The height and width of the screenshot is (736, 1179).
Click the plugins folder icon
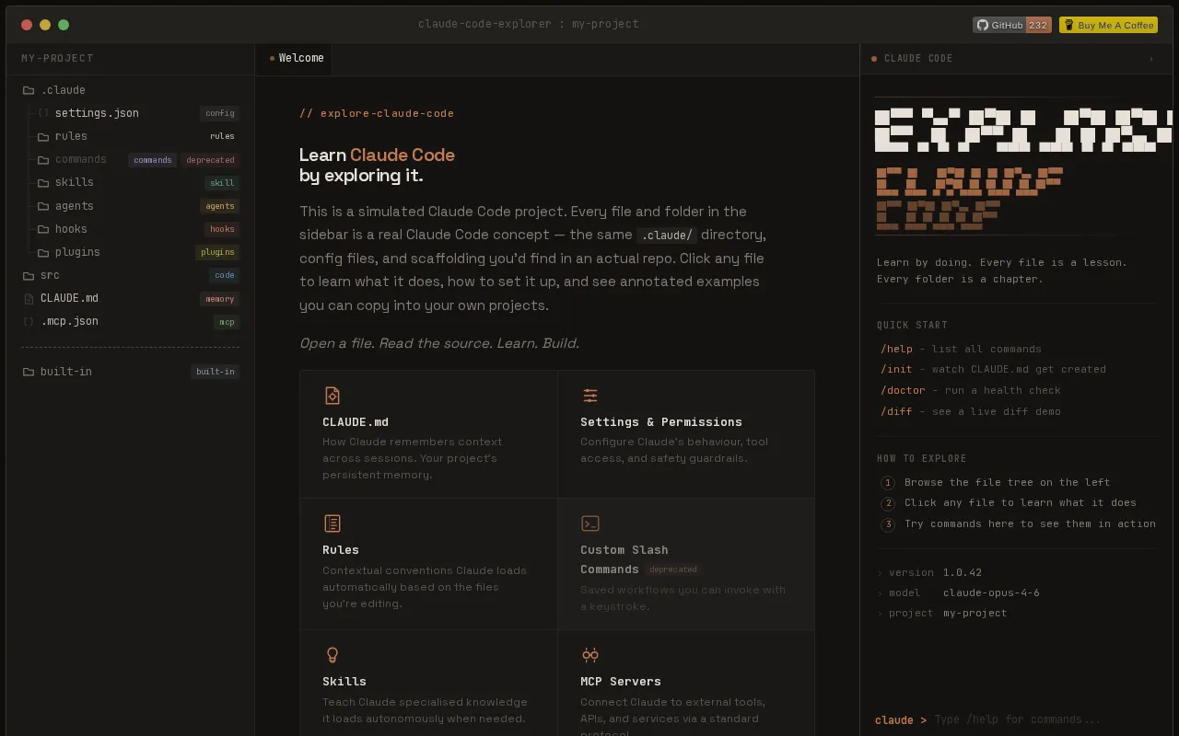coord(43,252)
